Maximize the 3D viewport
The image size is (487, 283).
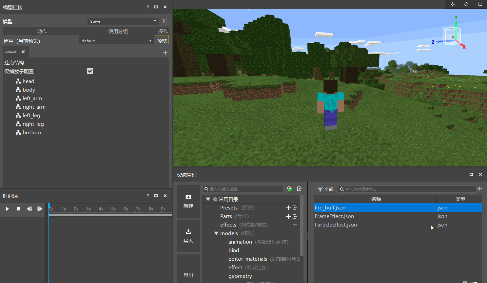[480, 4]
